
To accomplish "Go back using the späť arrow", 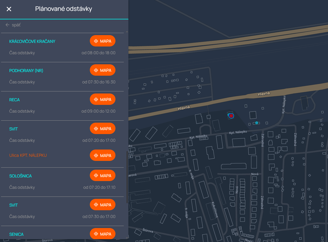I will point(8,25).
